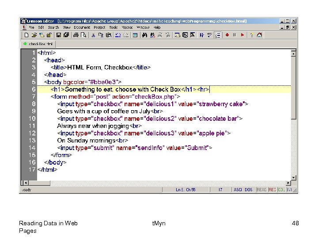Toggle word wrap toolbar icon
The width and height of the screenshot is (318, 239).
pyautogui.click(x=202, y=35)
